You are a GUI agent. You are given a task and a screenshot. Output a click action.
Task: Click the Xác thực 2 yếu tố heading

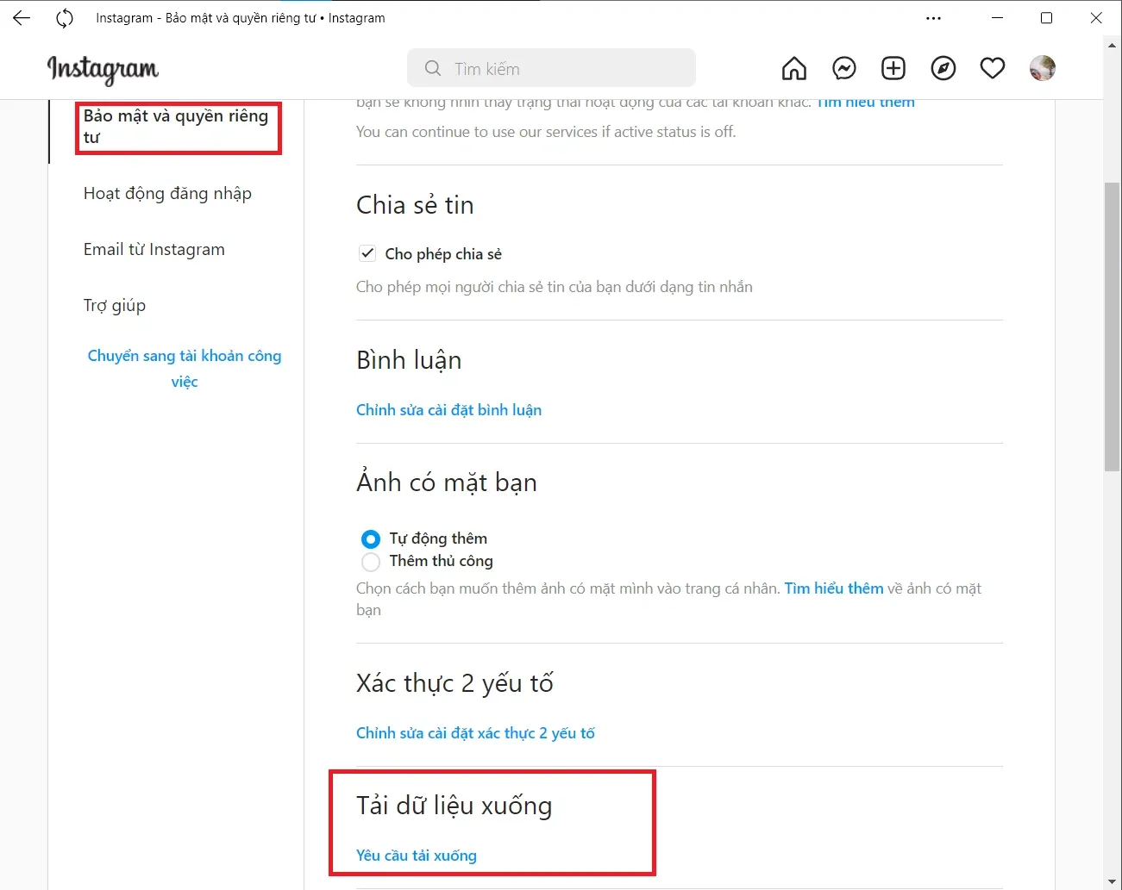point(454,683)
